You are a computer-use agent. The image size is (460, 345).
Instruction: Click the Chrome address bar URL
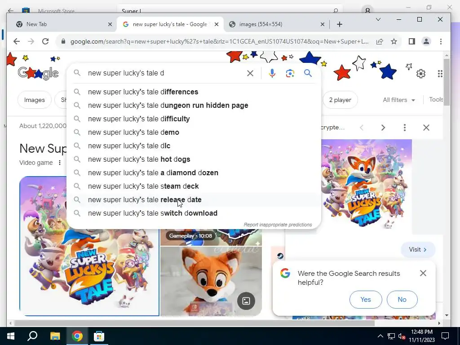[x=219, y=41]
